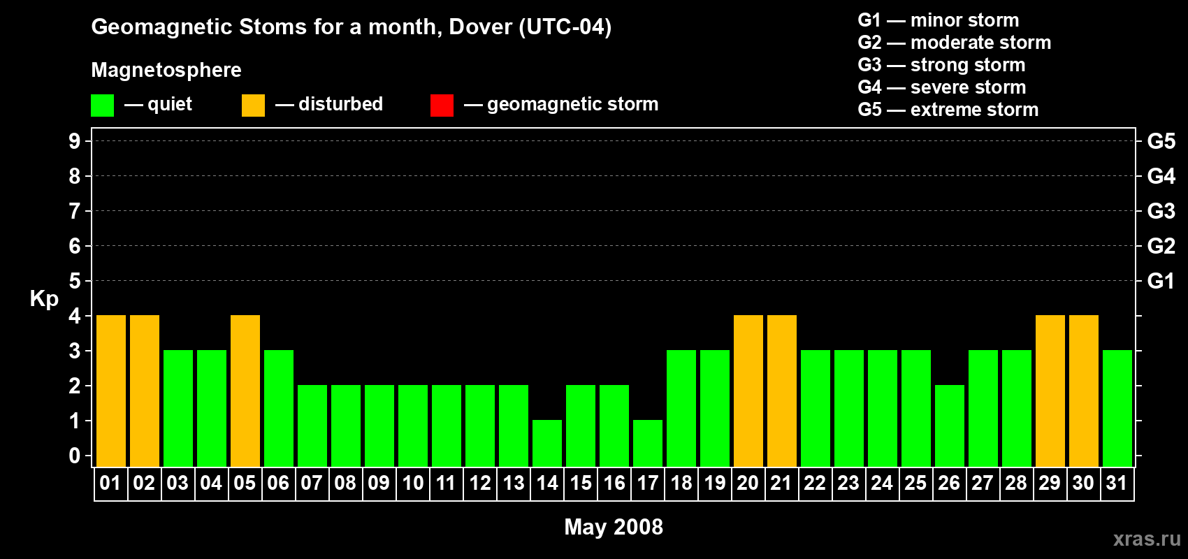Viewport: 1188px width, 559px height.
Task: Select the short green bar for day 14
Action: coord(547,443)
